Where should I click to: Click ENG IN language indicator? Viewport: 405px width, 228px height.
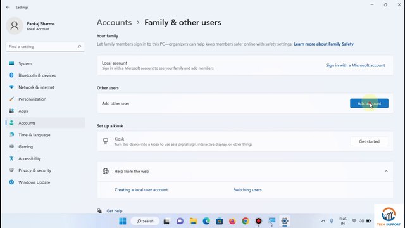point(343,221)
